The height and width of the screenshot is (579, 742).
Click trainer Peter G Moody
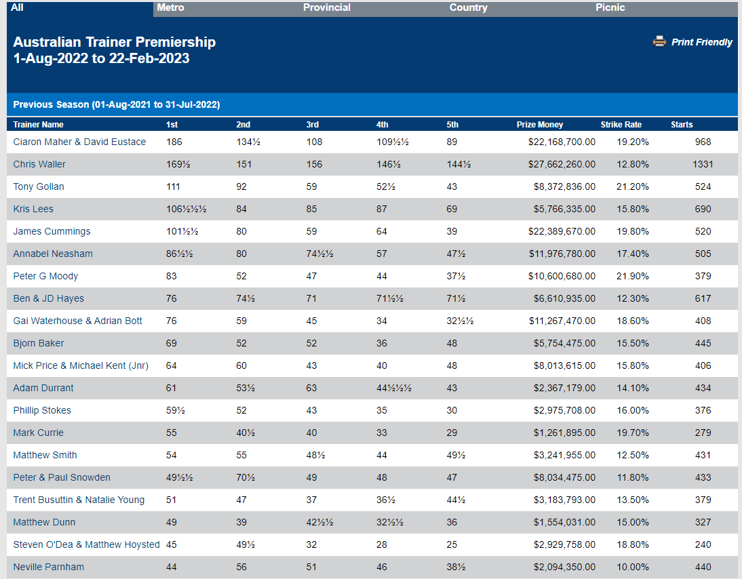point(45,276)
